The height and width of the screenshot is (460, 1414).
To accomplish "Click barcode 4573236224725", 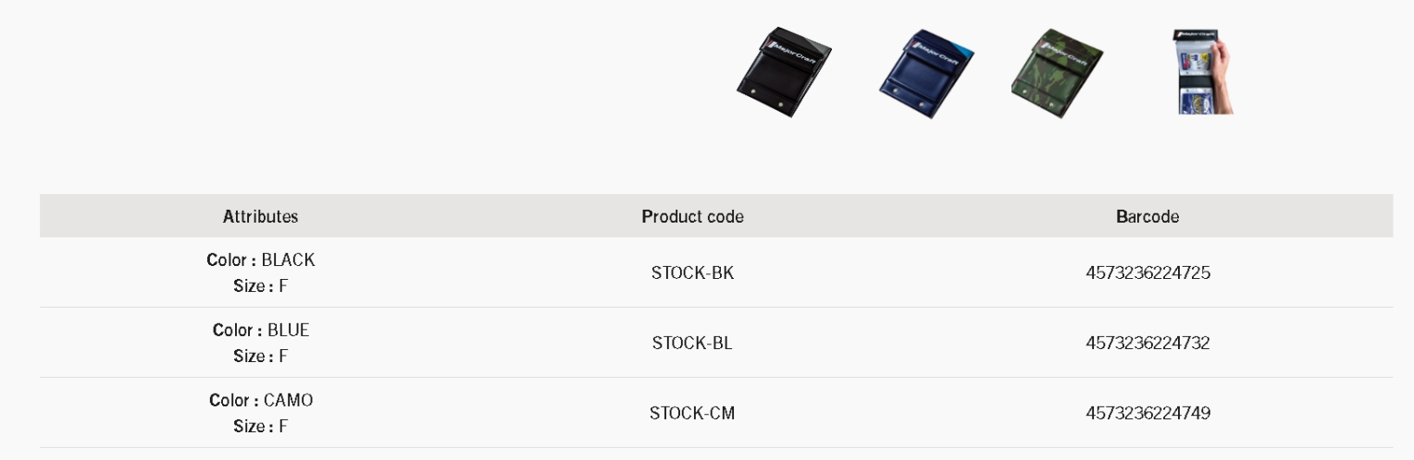I will pos(1147,272).
